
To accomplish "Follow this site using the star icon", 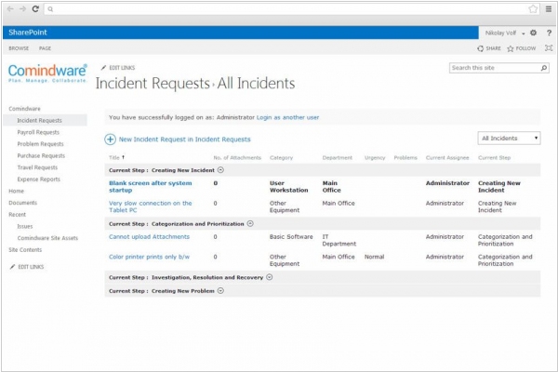I will [510, 47].
